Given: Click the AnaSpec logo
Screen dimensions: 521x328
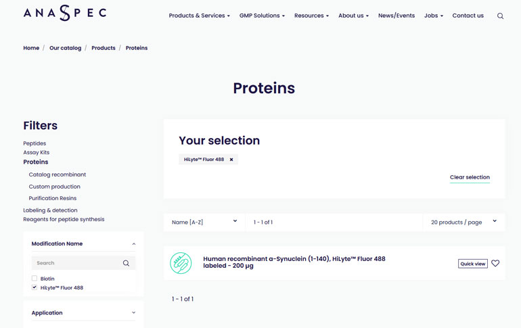Looking at the screenshot, I should [x=65, y=13].
